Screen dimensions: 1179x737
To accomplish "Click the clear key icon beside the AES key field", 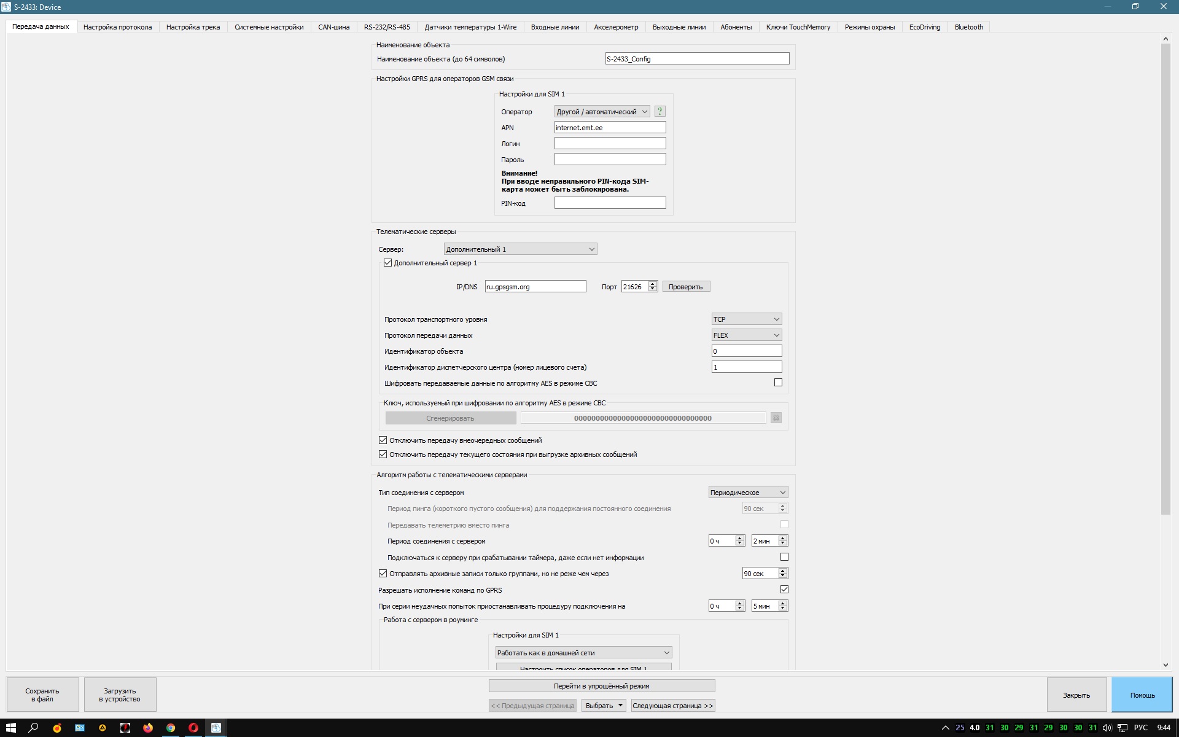I will [x=776, y=418].
